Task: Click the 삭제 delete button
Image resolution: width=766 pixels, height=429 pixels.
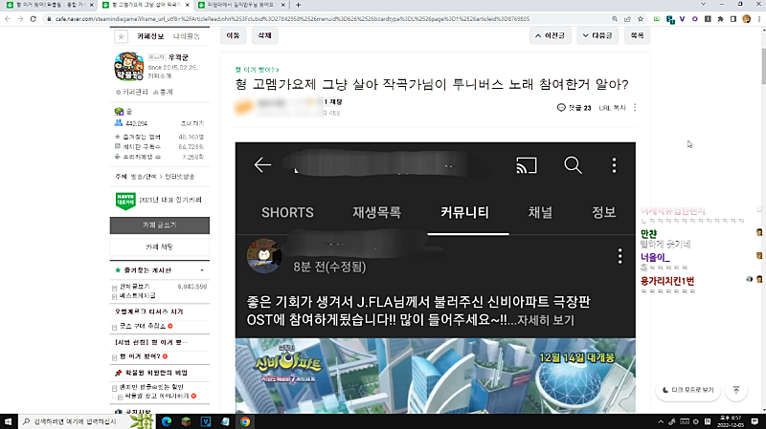Action: 262,35
